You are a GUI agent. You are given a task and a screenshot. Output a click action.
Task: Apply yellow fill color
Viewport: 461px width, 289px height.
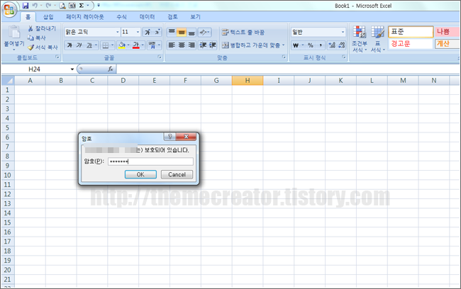[121, 45]
